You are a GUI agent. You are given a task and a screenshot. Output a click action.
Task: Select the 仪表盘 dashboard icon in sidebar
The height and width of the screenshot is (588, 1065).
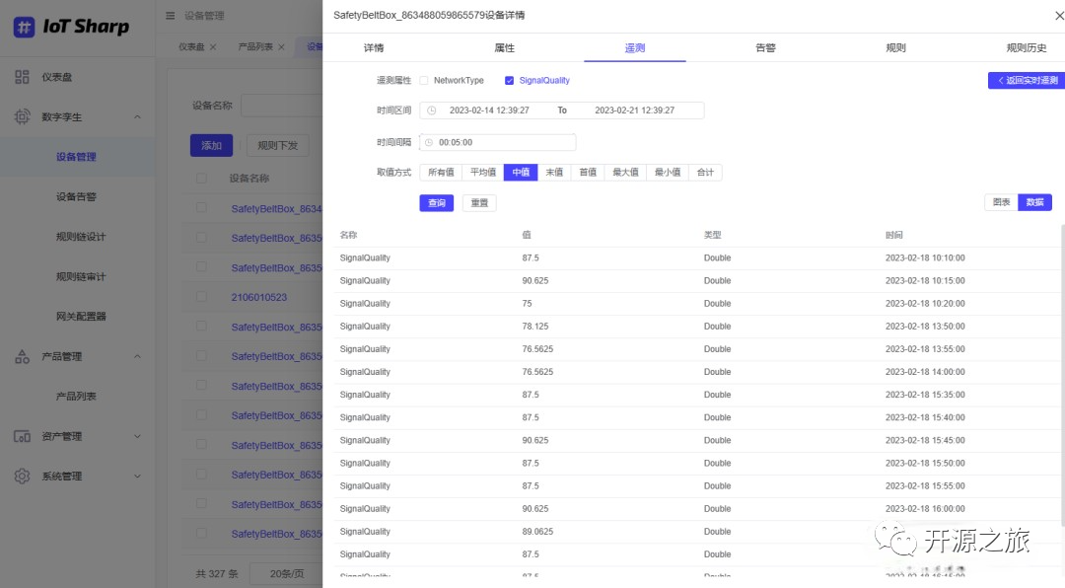[23, 77]
